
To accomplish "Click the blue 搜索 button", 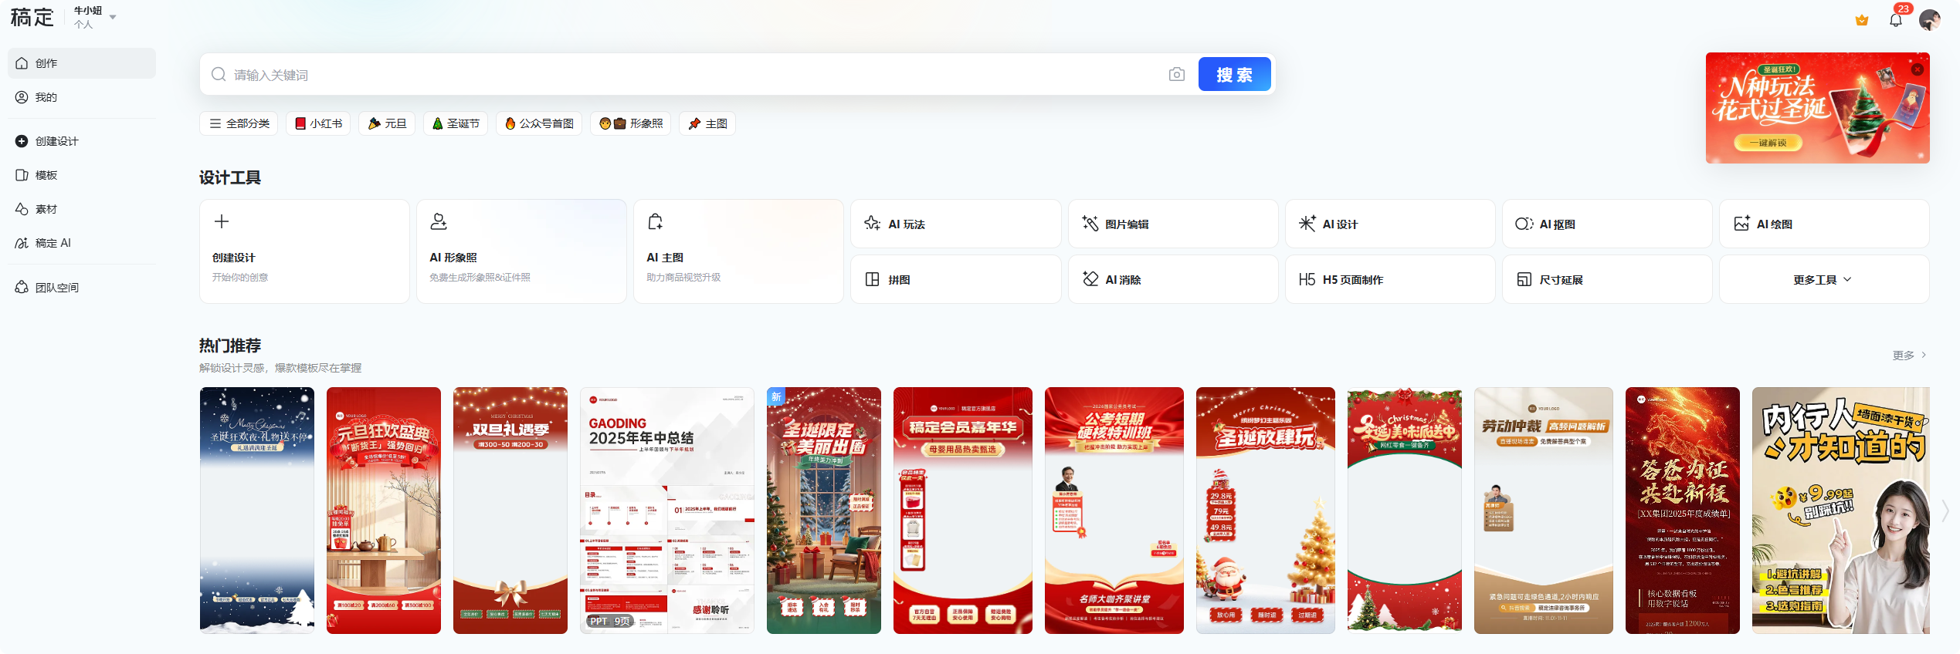I will click(1234, 75).
